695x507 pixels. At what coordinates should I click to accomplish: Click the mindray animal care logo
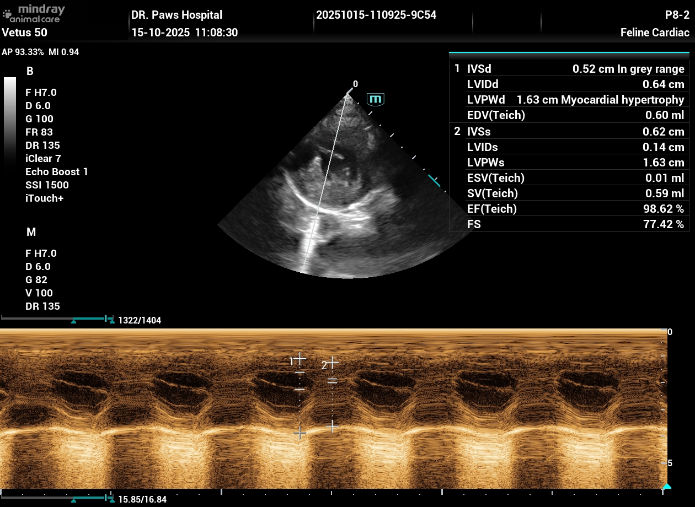(x=34, y=14)
